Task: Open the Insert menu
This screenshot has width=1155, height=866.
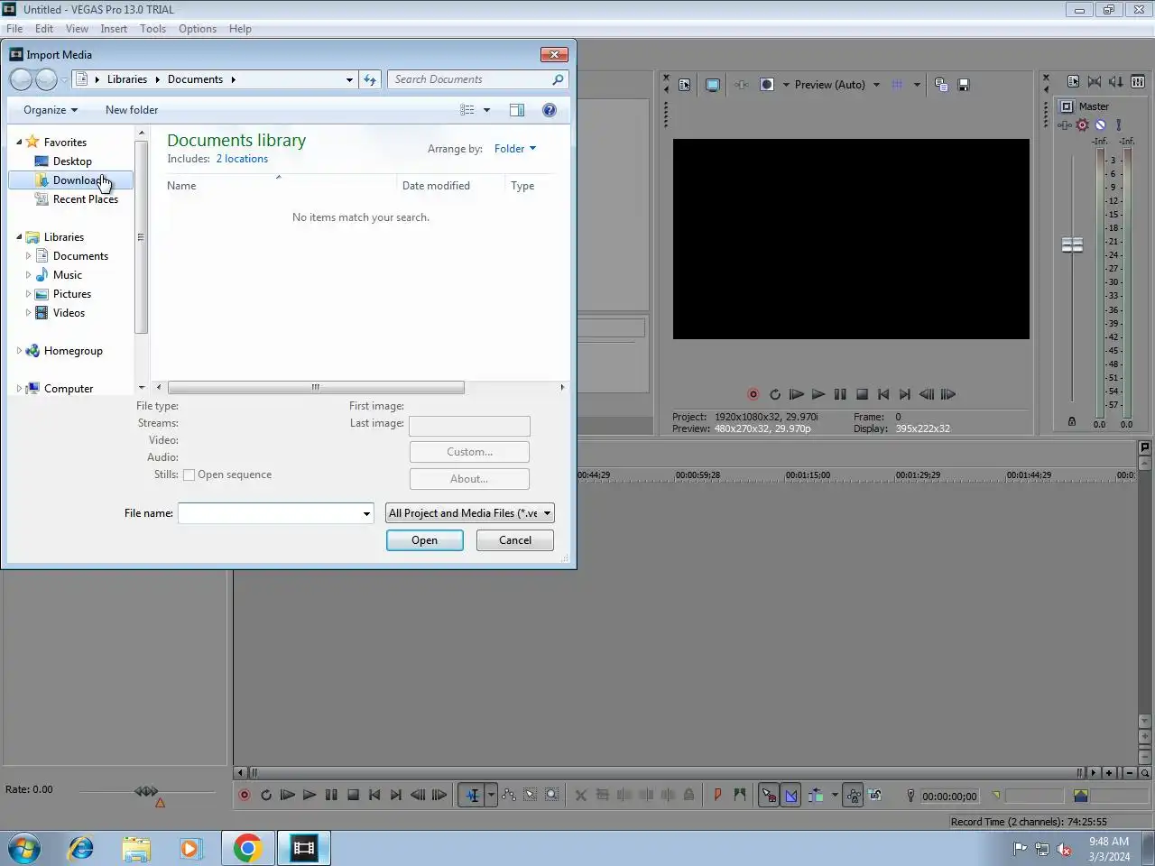Action: click(x=114, y=29)
